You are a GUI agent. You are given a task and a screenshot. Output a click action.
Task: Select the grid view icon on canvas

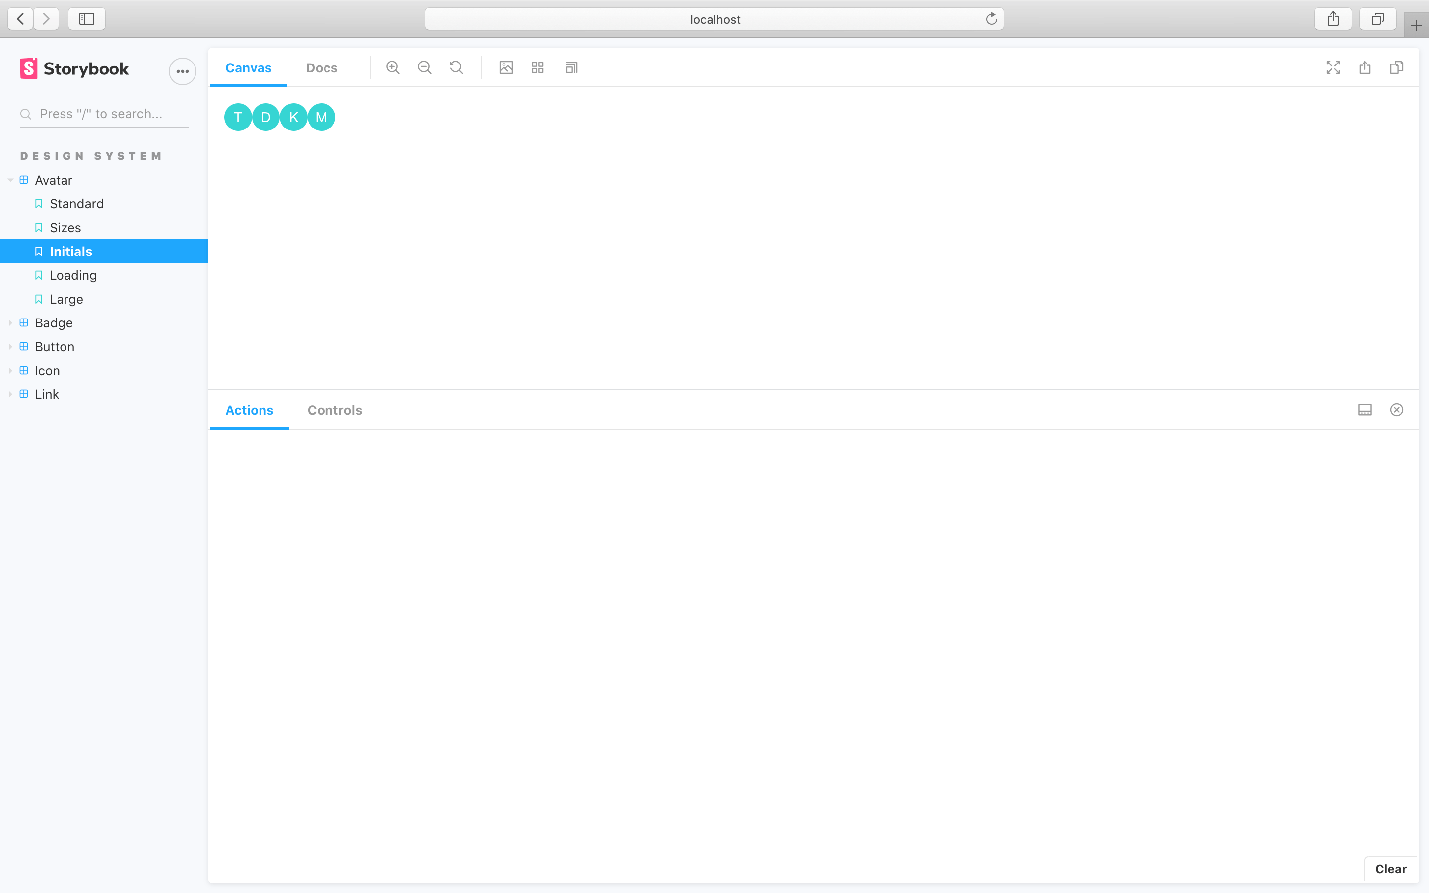click(x=537, y=67)
